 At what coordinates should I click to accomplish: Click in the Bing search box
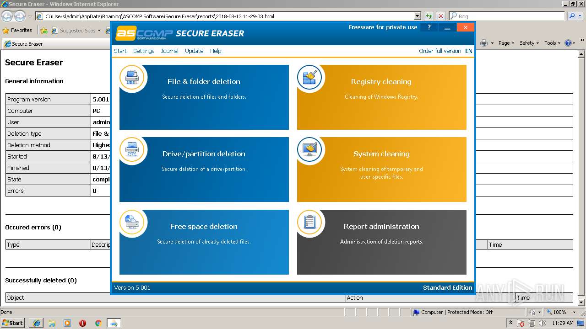(x=507, y=16)
